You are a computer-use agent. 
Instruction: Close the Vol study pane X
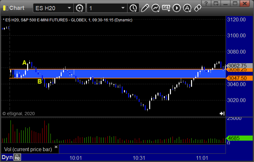[x=56, y=147]
